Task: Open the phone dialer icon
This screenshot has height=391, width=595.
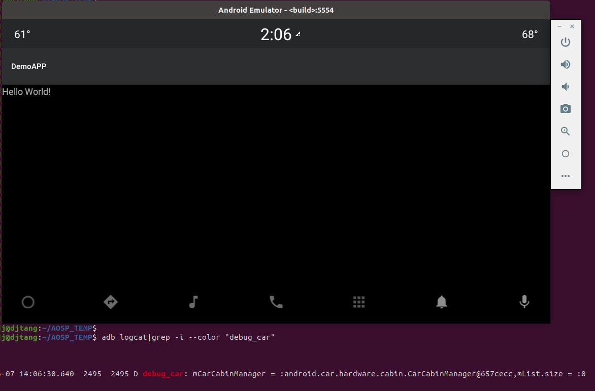Action: [276, 302]
